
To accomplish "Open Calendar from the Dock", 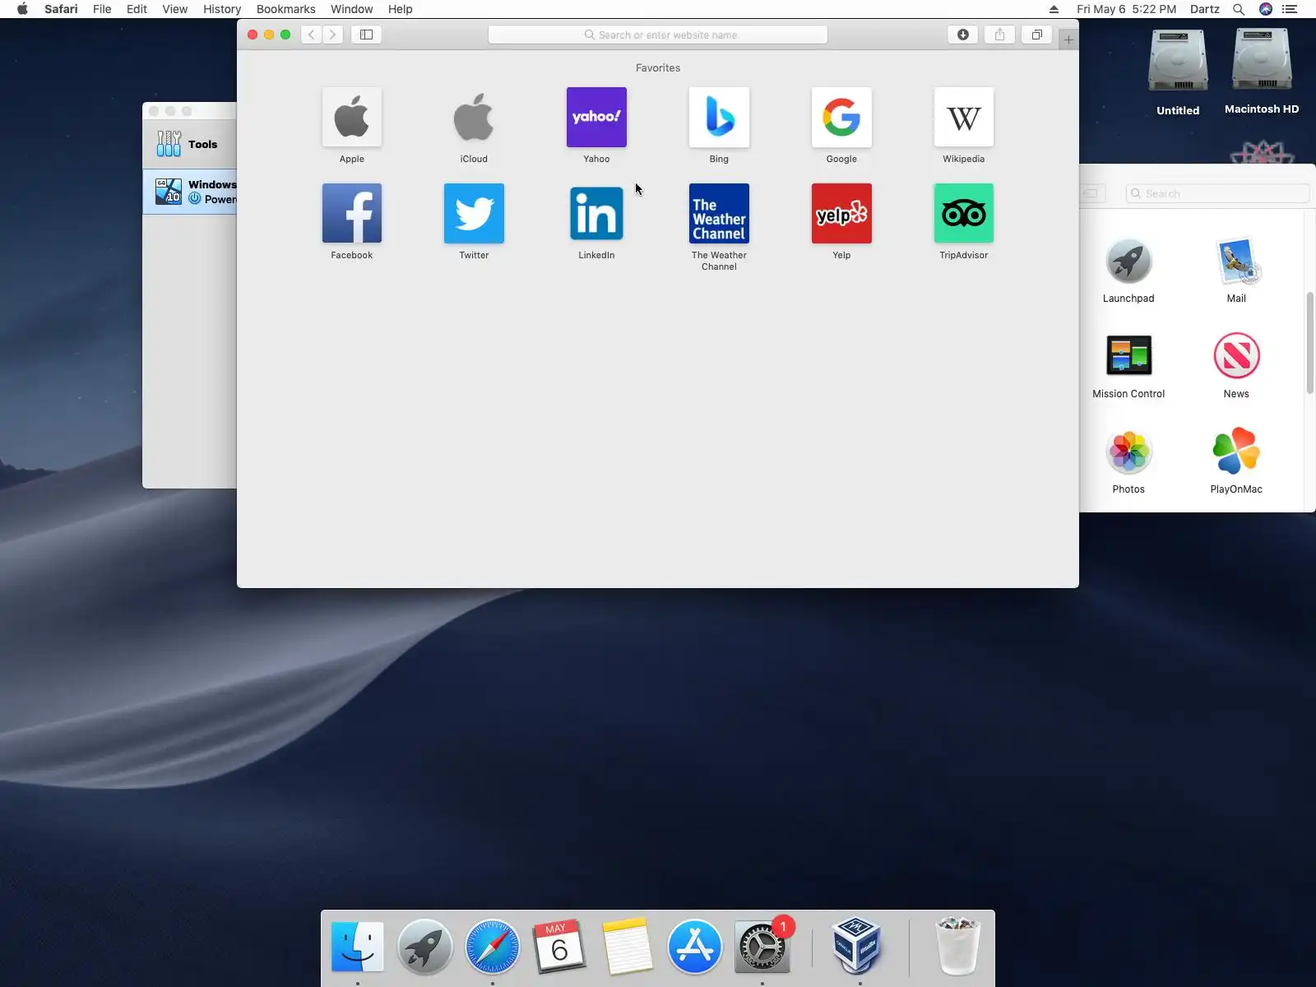I will [559, 946].
